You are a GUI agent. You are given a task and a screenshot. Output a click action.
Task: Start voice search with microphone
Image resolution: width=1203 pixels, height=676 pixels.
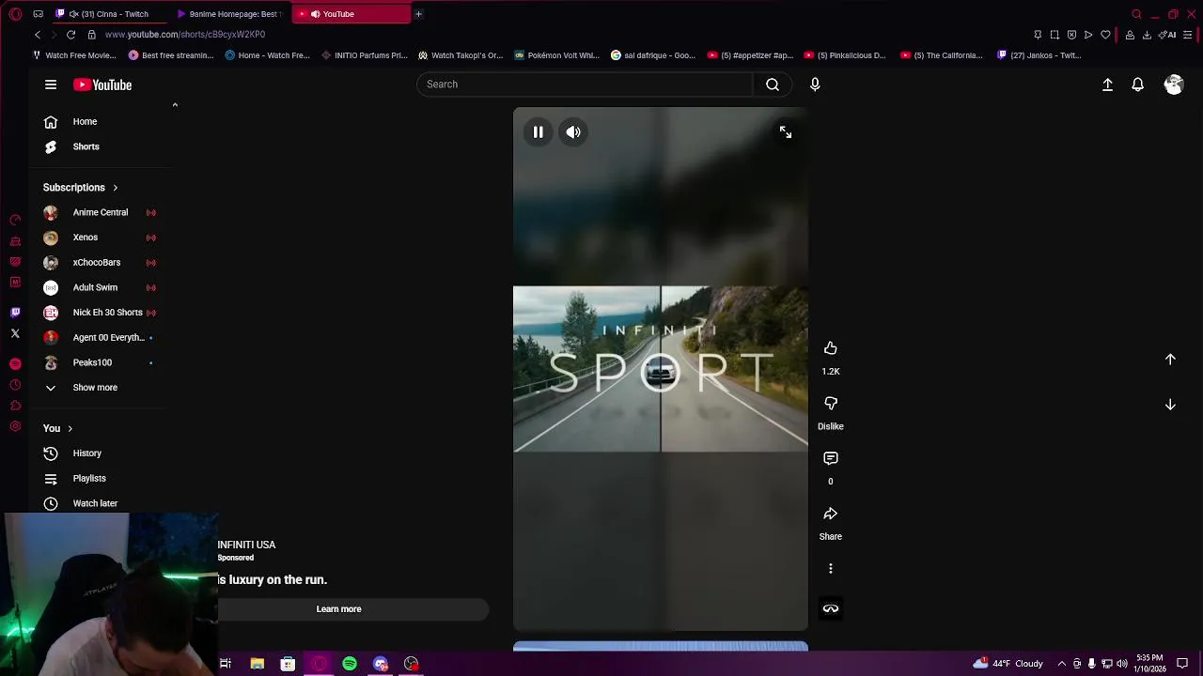click(815, 84)
